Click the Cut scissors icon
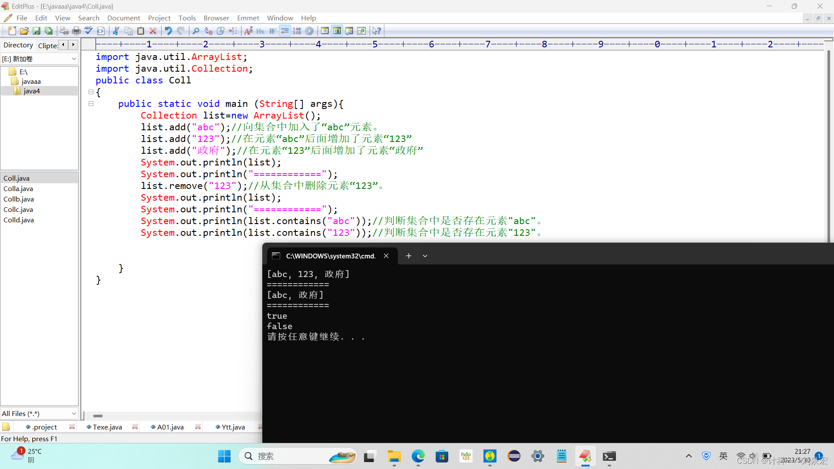The height and width of the screenshot is (469, 834). [x=116, y=31]
